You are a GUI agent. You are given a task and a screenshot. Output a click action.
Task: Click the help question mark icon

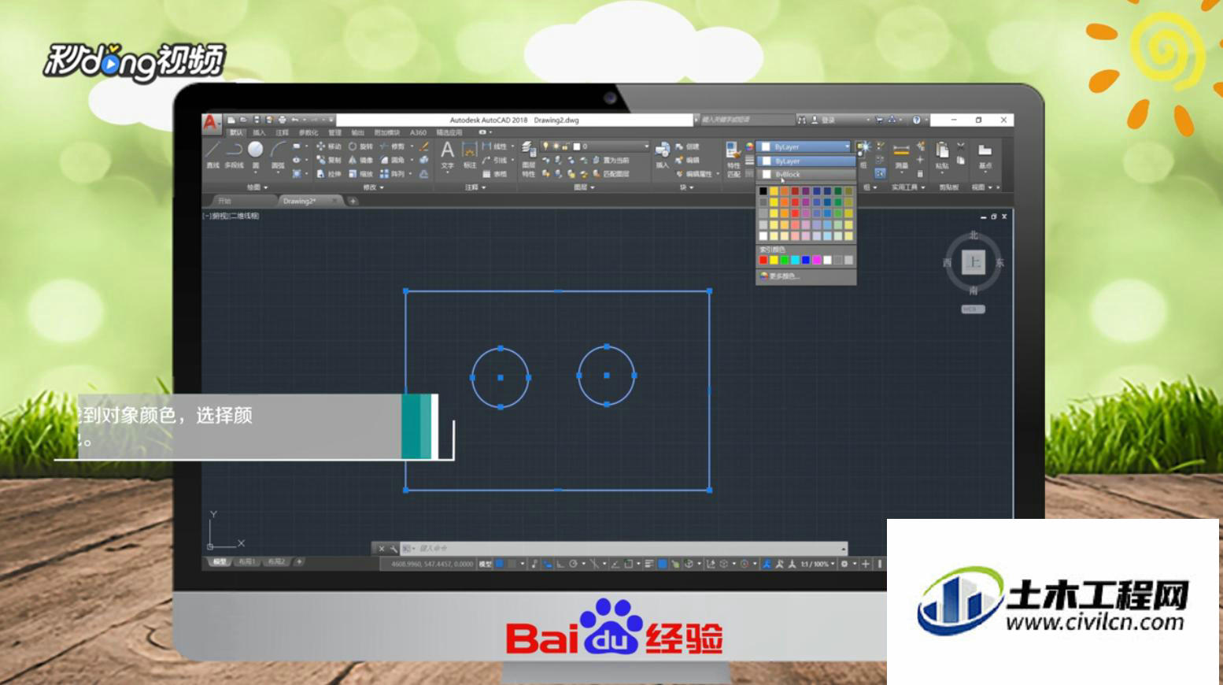(x=916, y=120)
